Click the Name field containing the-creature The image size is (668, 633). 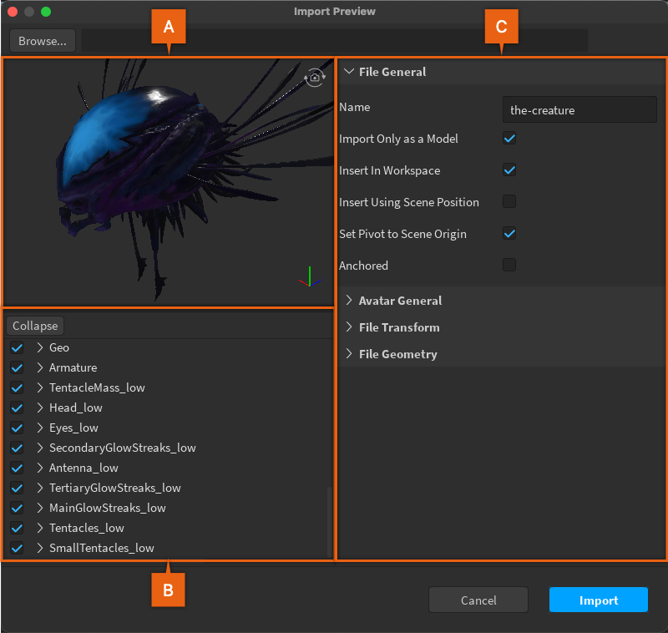[x=579, y=109]
